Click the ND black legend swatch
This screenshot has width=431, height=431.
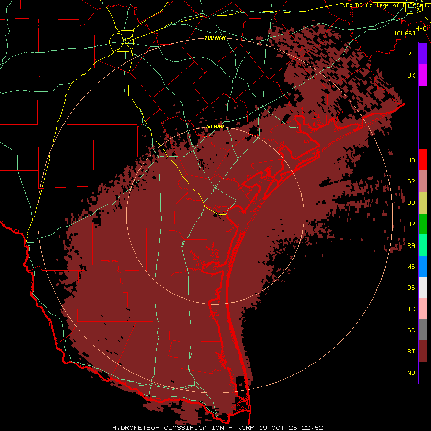423,373
